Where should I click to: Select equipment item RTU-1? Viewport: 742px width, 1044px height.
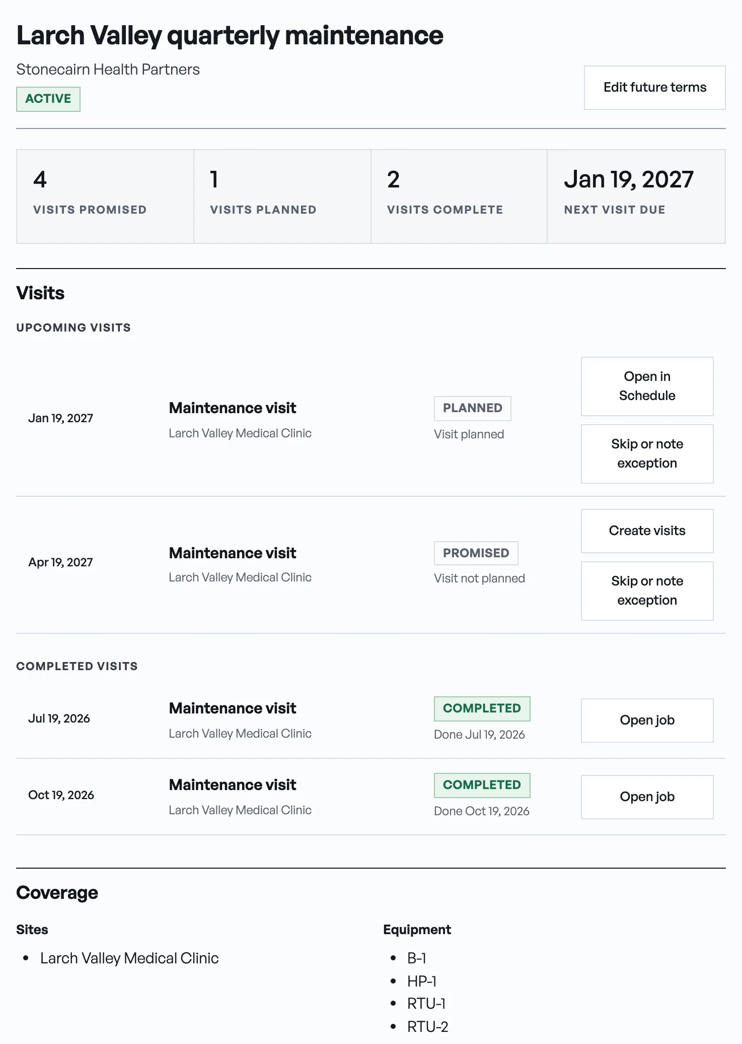tap(426, 1004)
